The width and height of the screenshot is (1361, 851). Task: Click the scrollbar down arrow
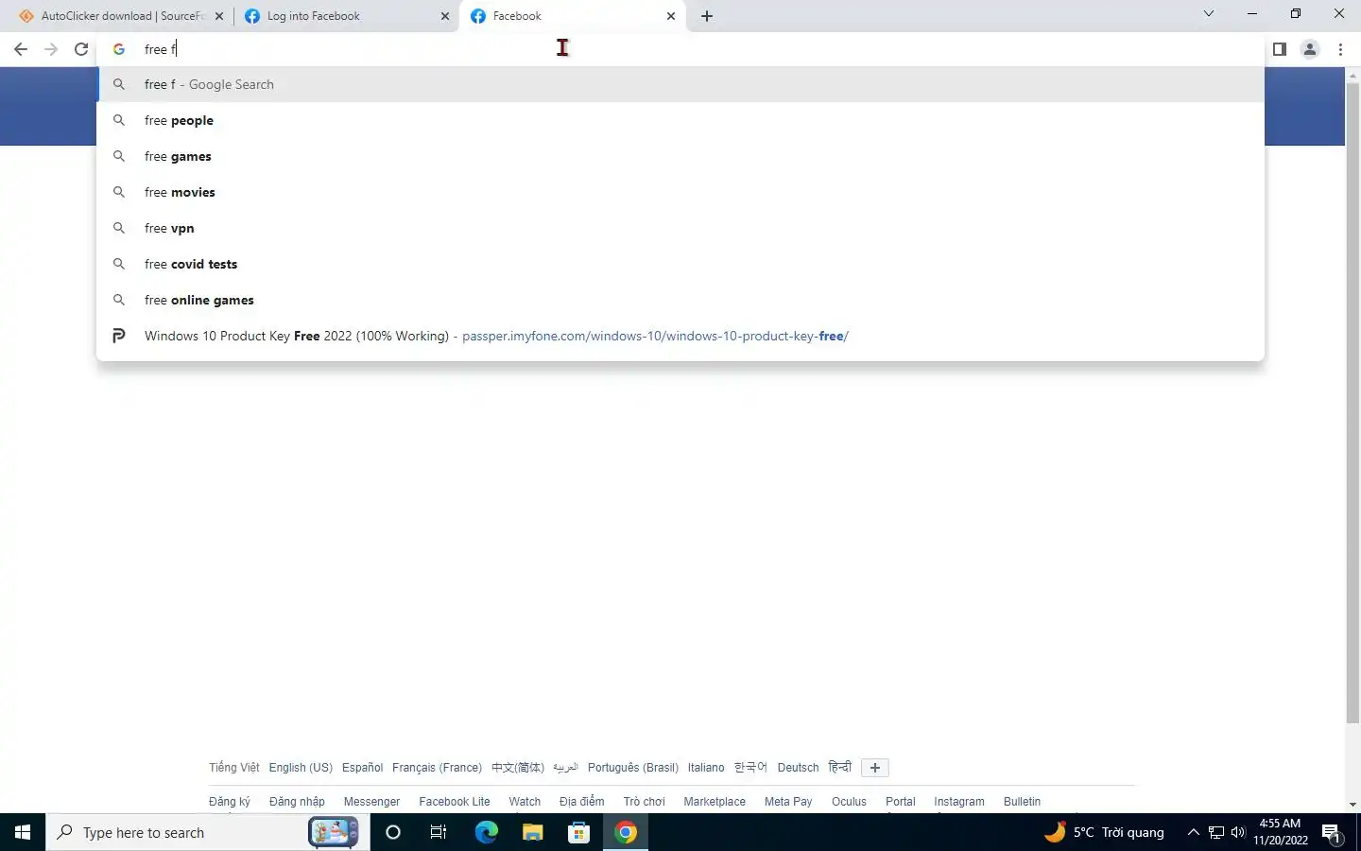coord(1352,805)
